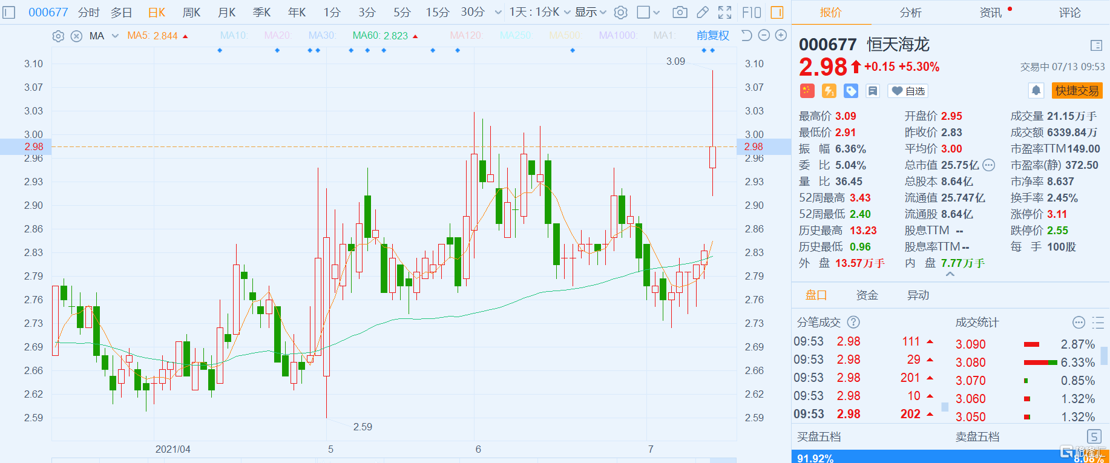Open chart settings gear in top toolbar
This screenshot has height=463, width=1110.
(x=621, y=12)
